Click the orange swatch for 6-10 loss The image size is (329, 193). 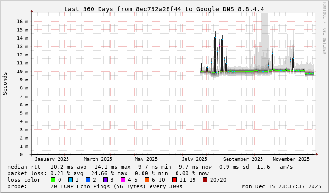pos(147,180)
